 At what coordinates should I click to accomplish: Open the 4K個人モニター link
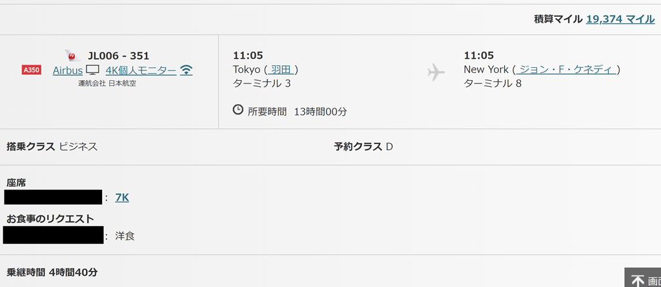(141, 70)
